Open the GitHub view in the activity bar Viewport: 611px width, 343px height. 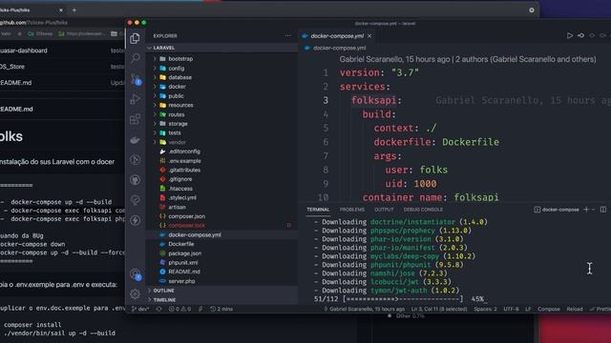pyautogui.click(x=136, y=180)
